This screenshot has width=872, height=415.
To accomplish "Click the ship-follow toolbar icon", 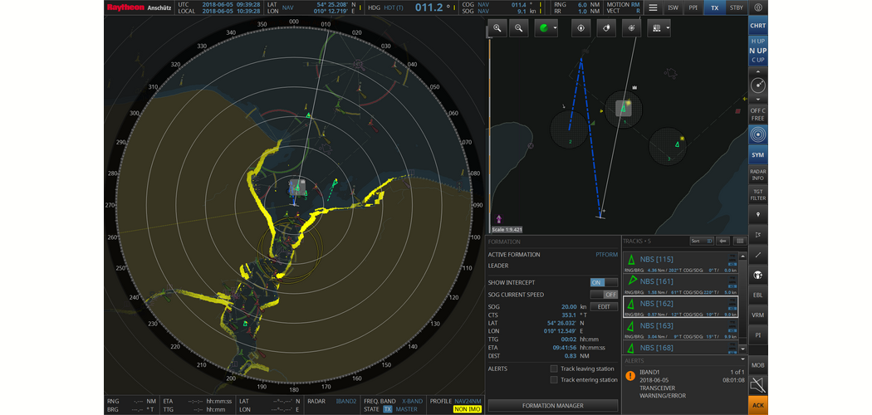I will tap(606, 28).
